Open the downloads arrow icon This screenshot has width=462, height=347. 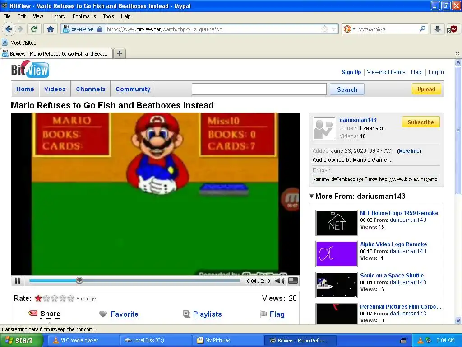click(437, 29)
